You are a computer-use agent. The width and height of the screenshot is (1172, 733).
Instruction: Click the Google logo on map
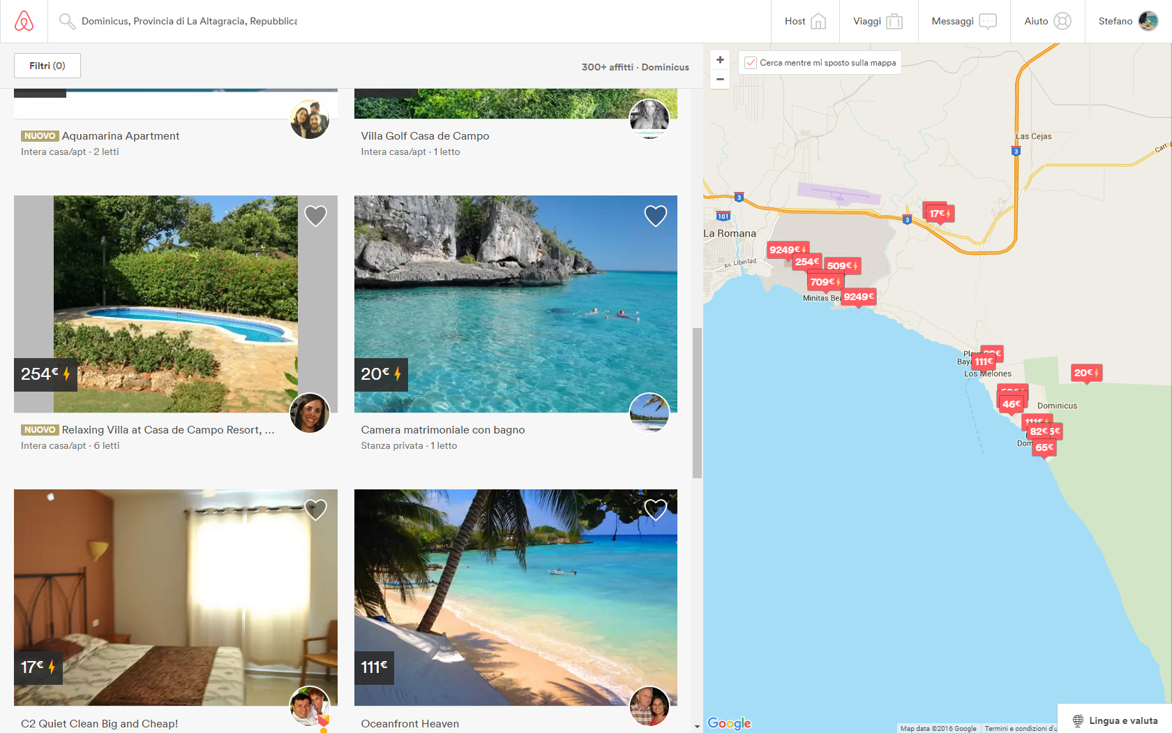coord(729,723)
